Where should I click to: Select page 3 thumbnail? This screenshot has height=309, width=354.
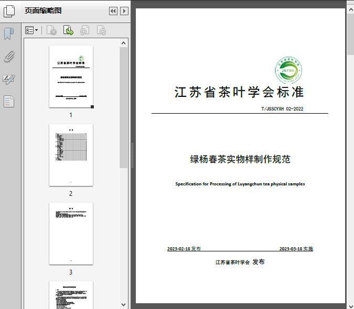71,234
